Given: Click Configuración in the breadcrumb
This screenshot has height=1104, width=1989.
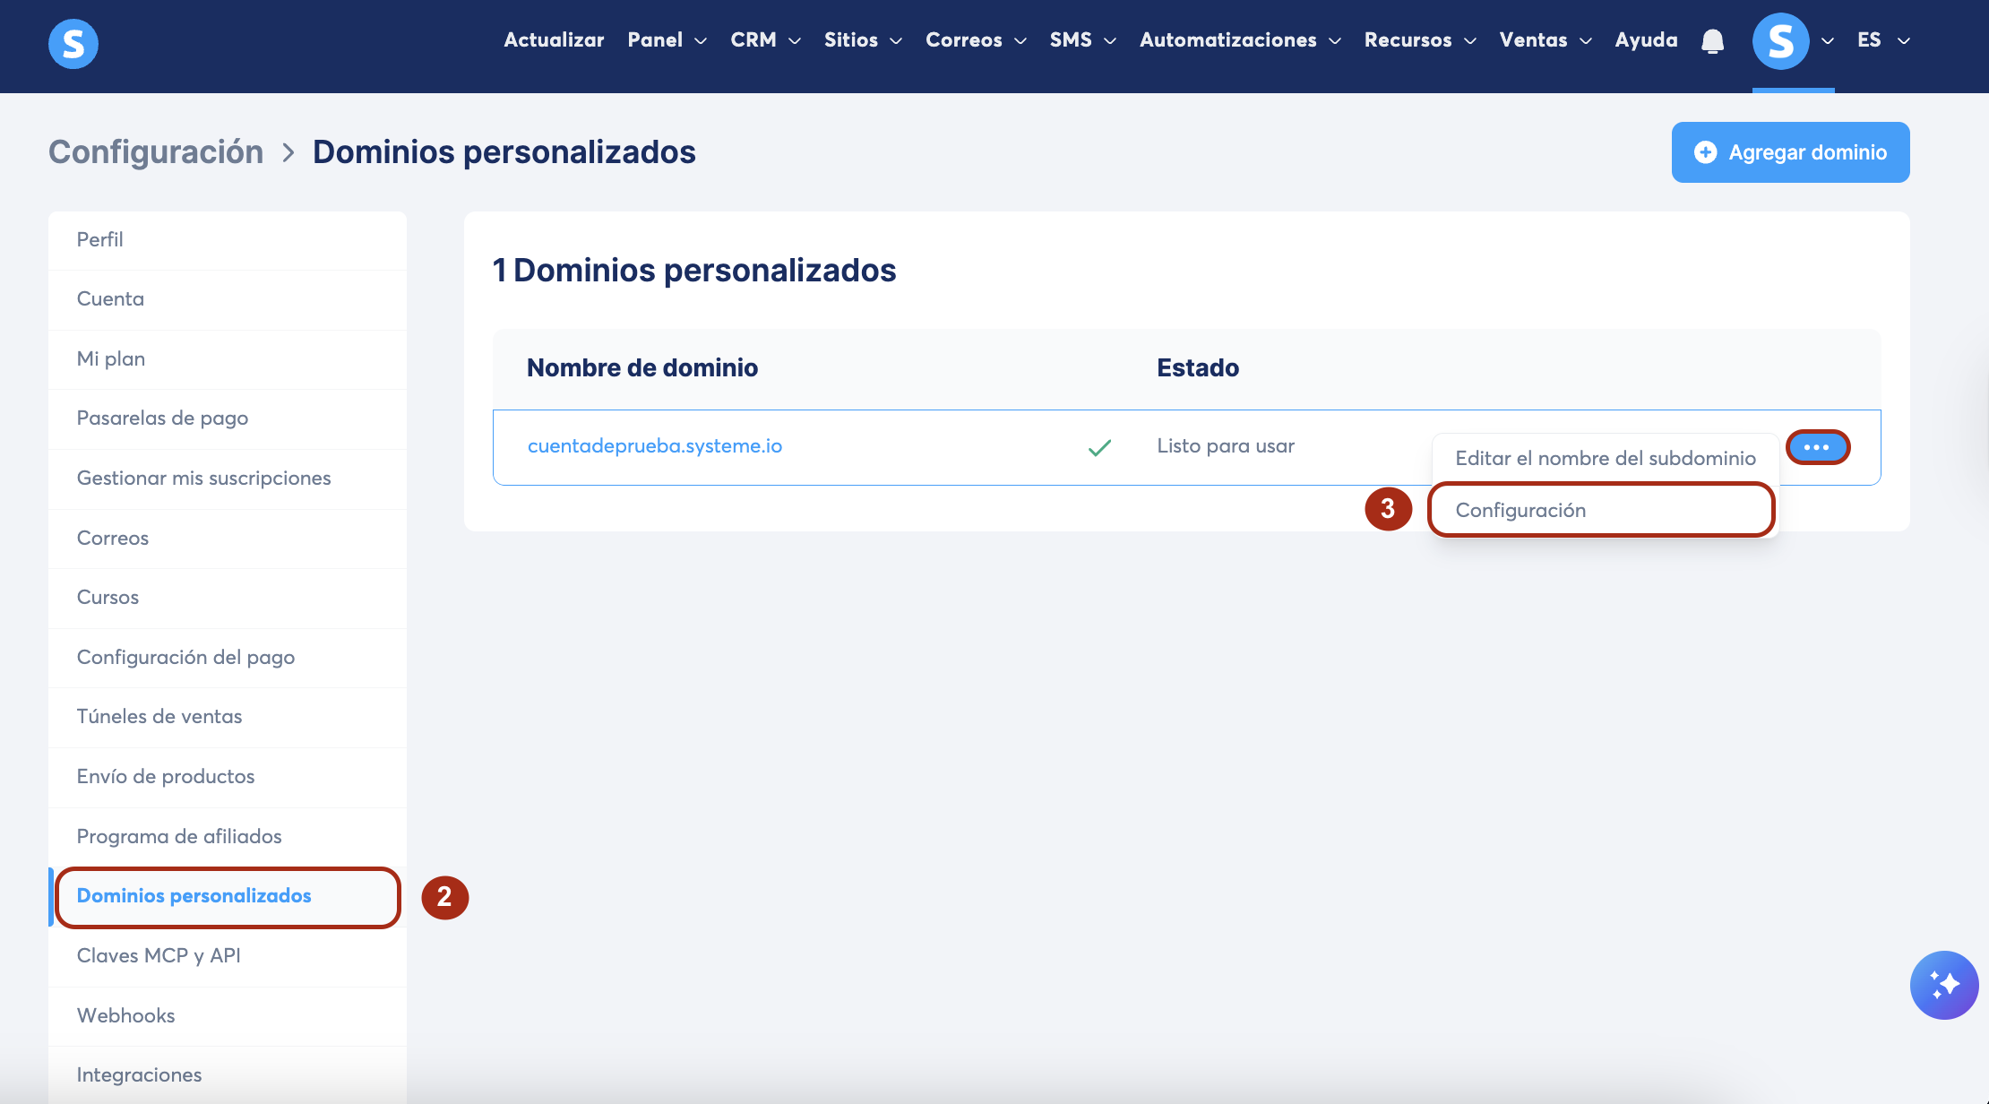Looking at the screenshot, I should click(x=156, y=152).
